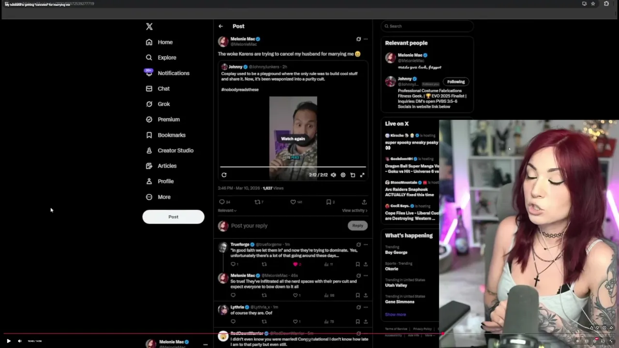
Task: Share the main post
Action: click(x=364, y=202)
